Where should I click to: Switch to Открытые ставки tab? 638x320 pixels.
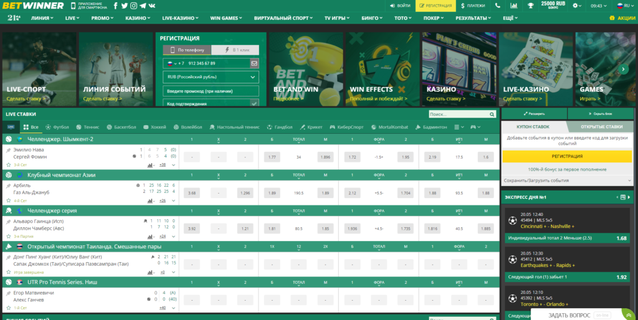pos(600,127)
